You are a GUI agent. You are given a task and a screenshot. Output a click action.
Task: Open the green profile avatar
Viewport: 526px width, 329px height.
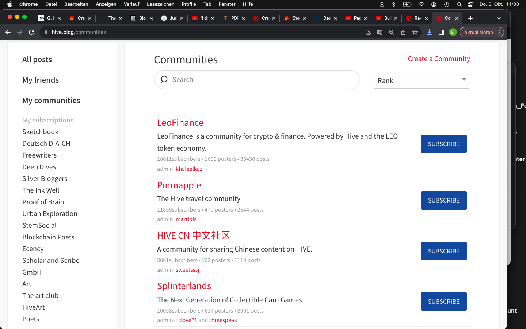(x=453, y=32)
